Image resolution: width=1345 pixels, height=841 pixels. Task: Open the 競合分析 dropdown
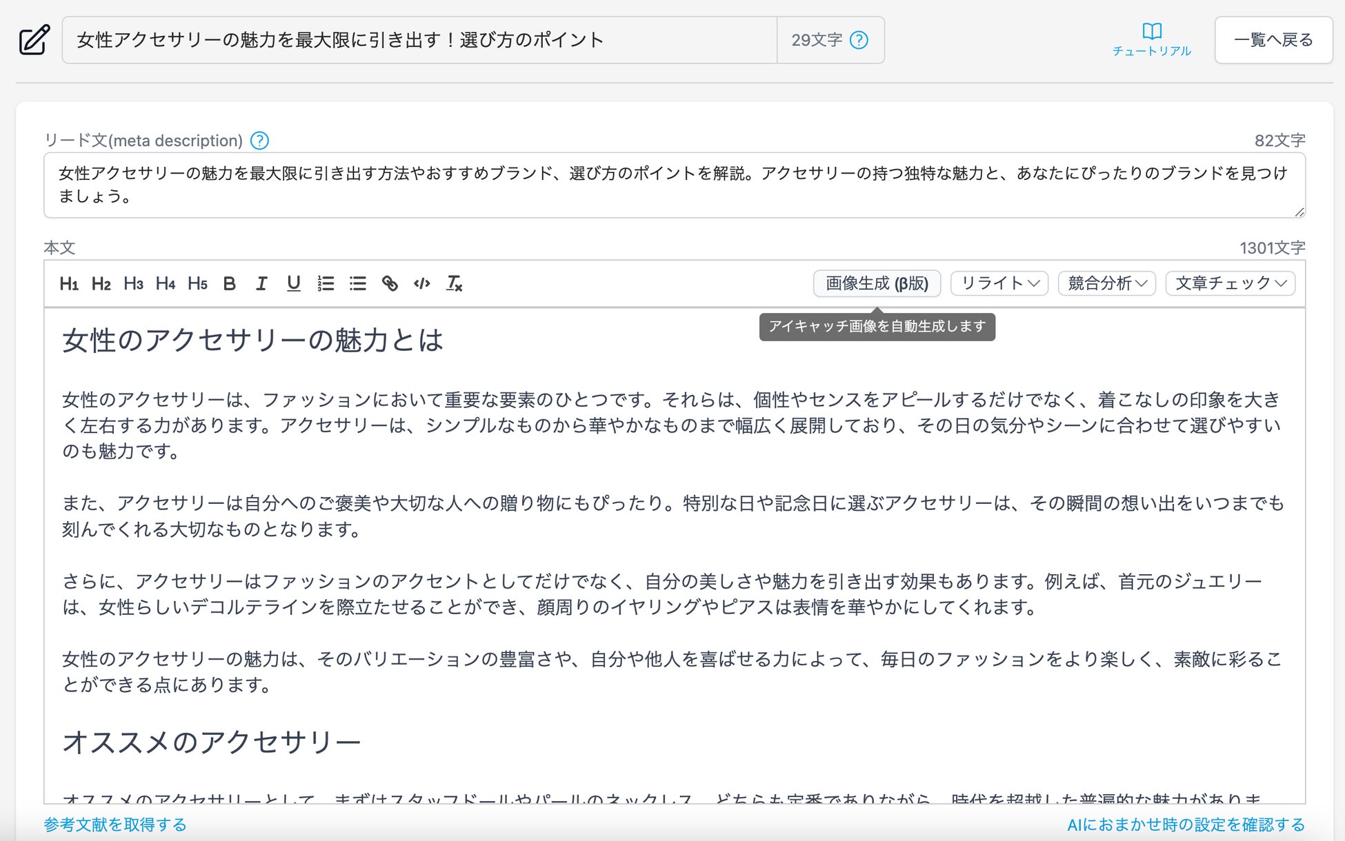click(x=1106, y=283)
